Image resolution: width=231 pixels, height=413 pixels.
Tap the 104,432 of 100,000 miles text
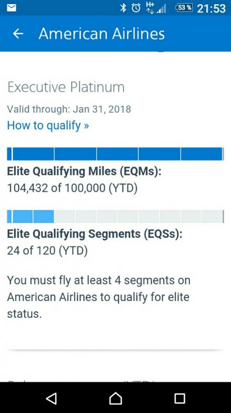tap(72, 188)
